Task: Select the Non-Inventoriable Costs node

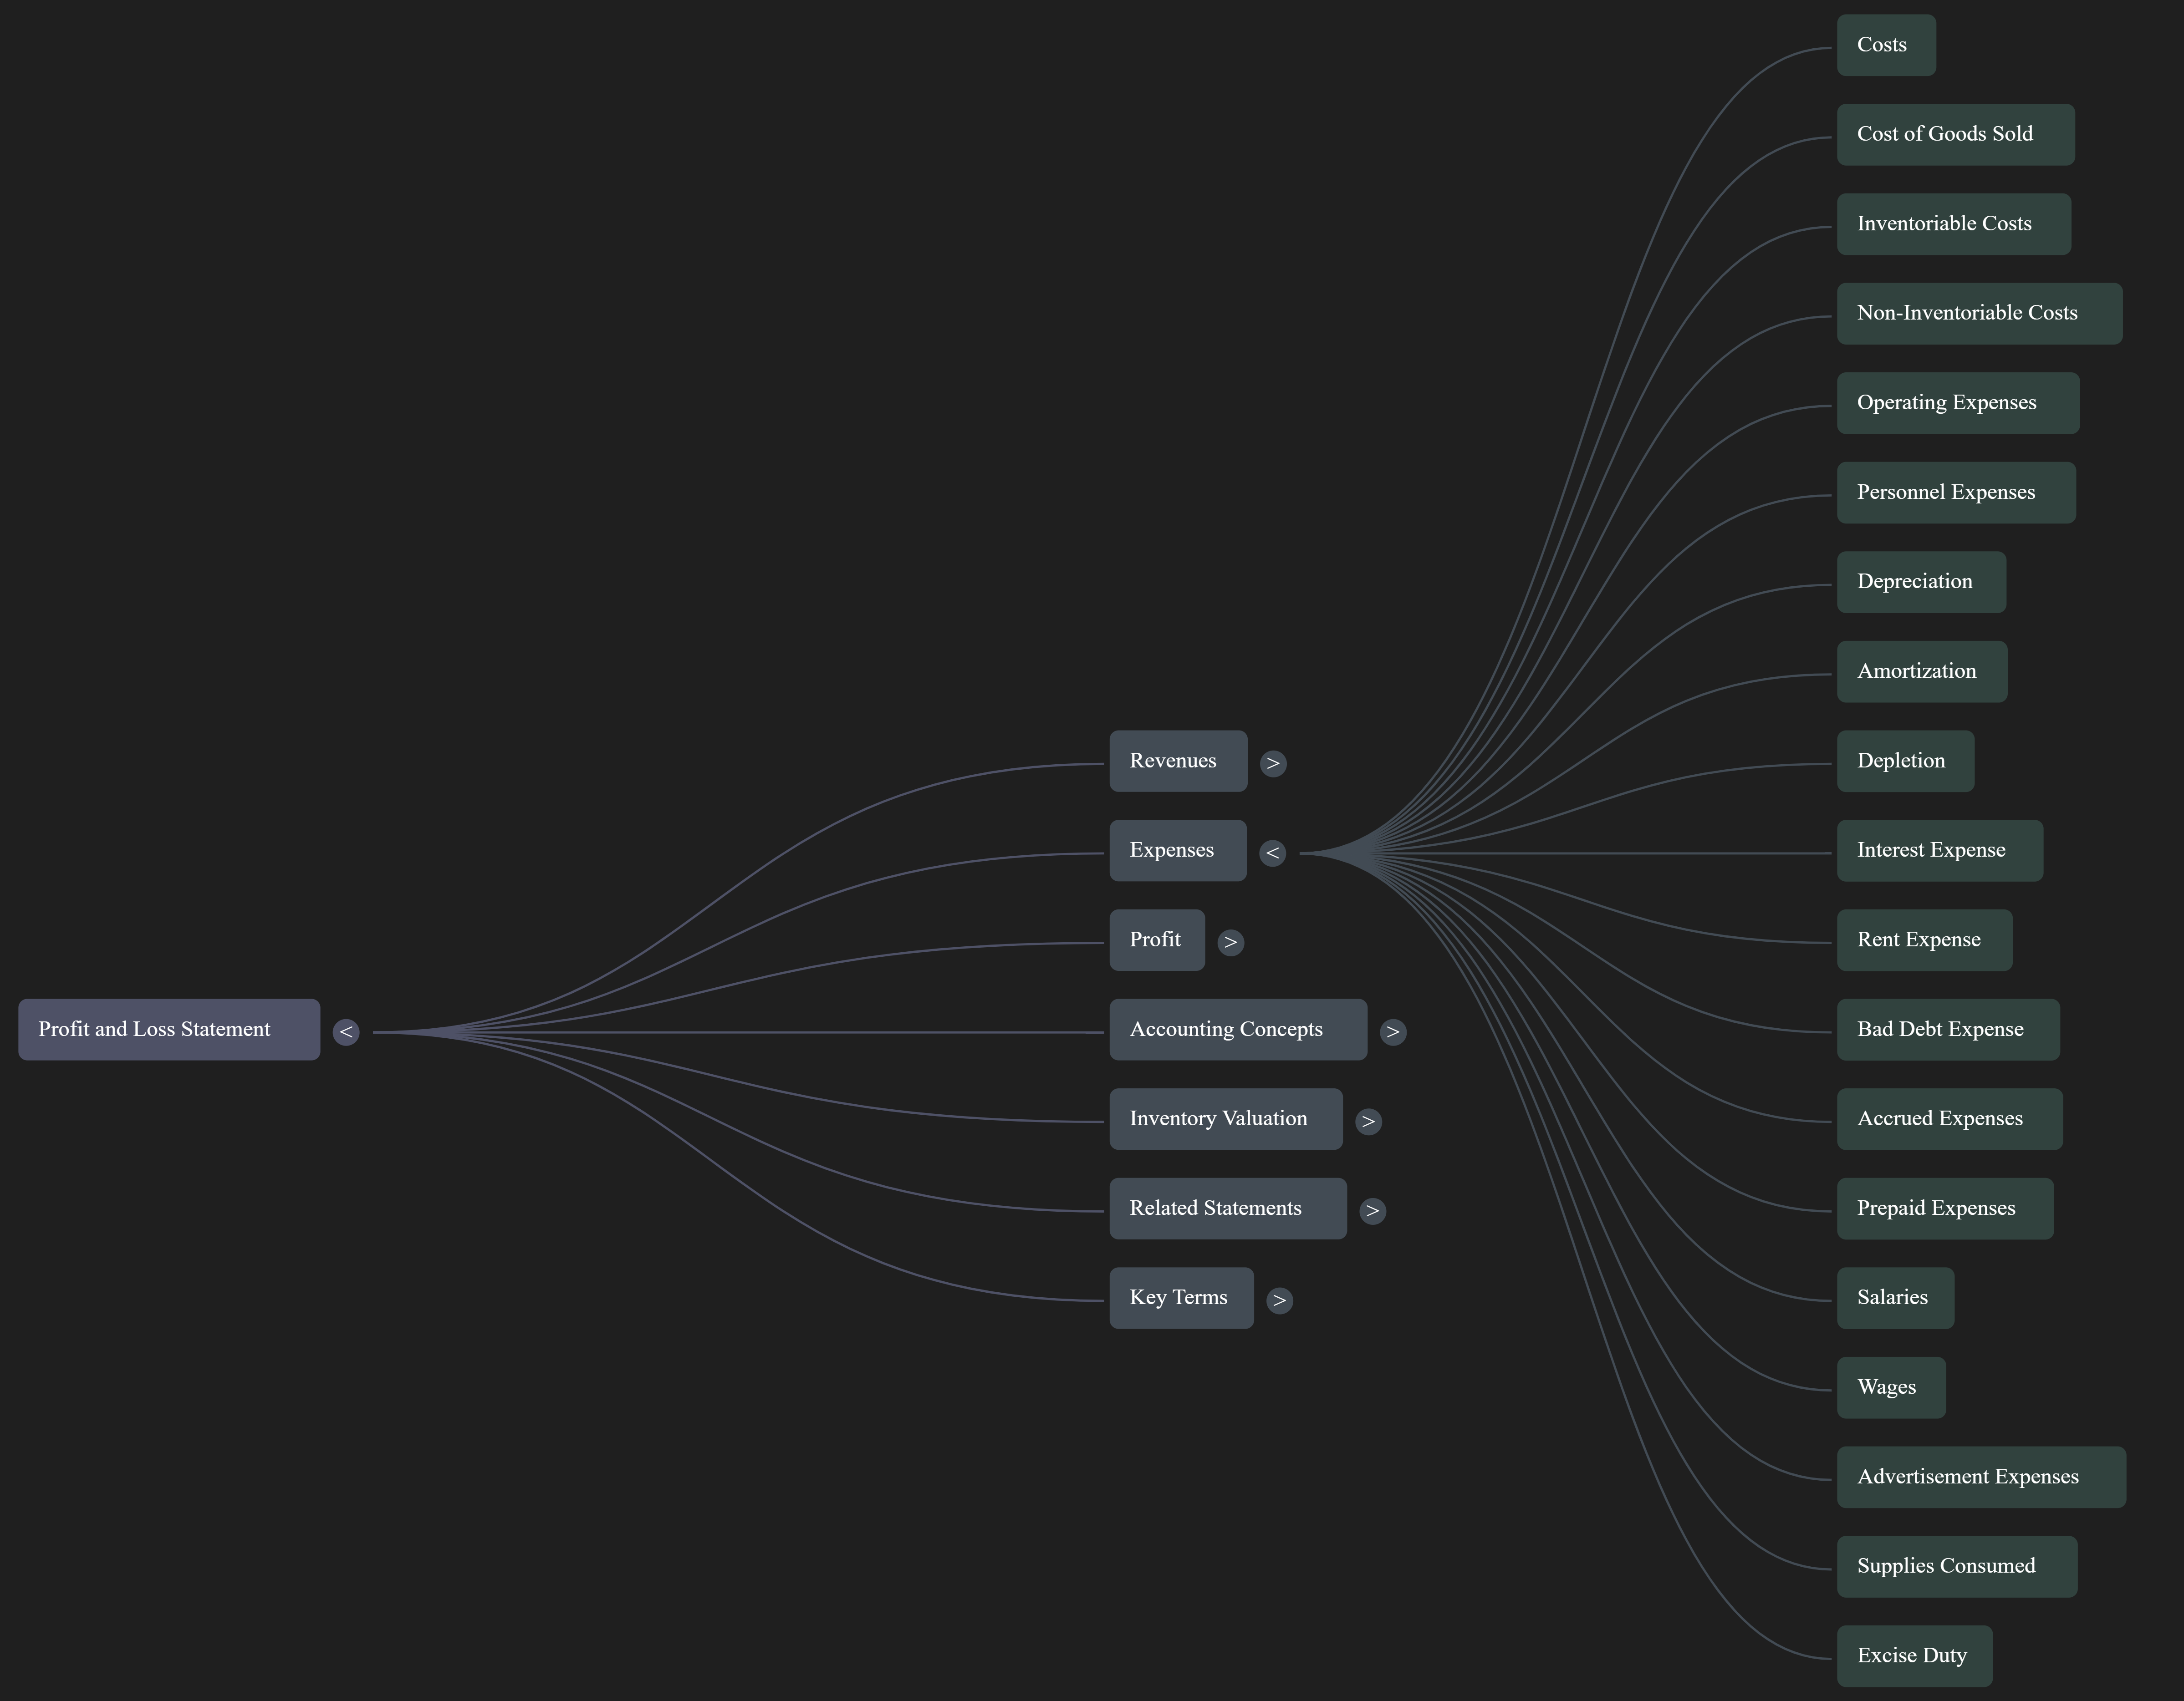Action: pyautogui.click(x=1978, y=314)
